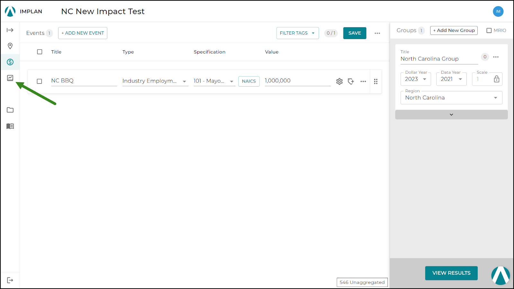Click the ADD NEW EVENT button
The height and width of the screenshot is (289, 514).
pos(82,33)
